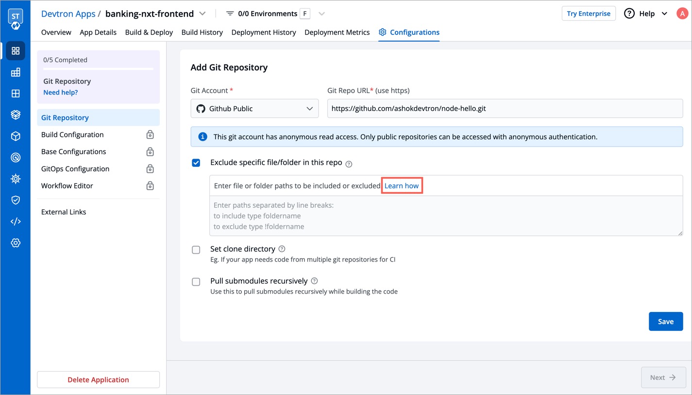Switch to the Build History tab
Screen dimensions: 692x395
(x=202, y=33)
